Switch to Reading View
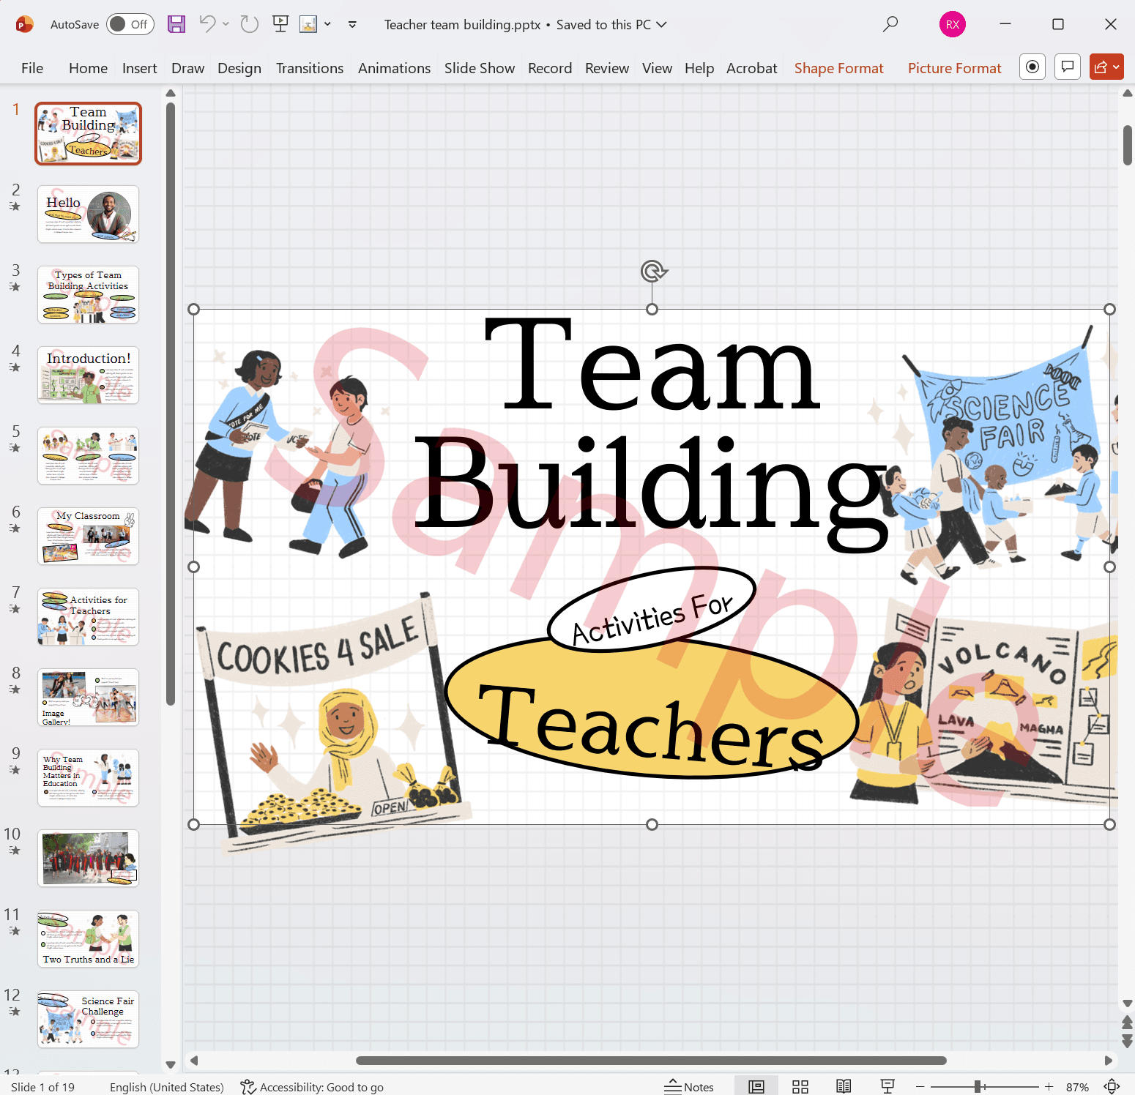This screenshot has height=1095, width=1135. point(844,1087)
